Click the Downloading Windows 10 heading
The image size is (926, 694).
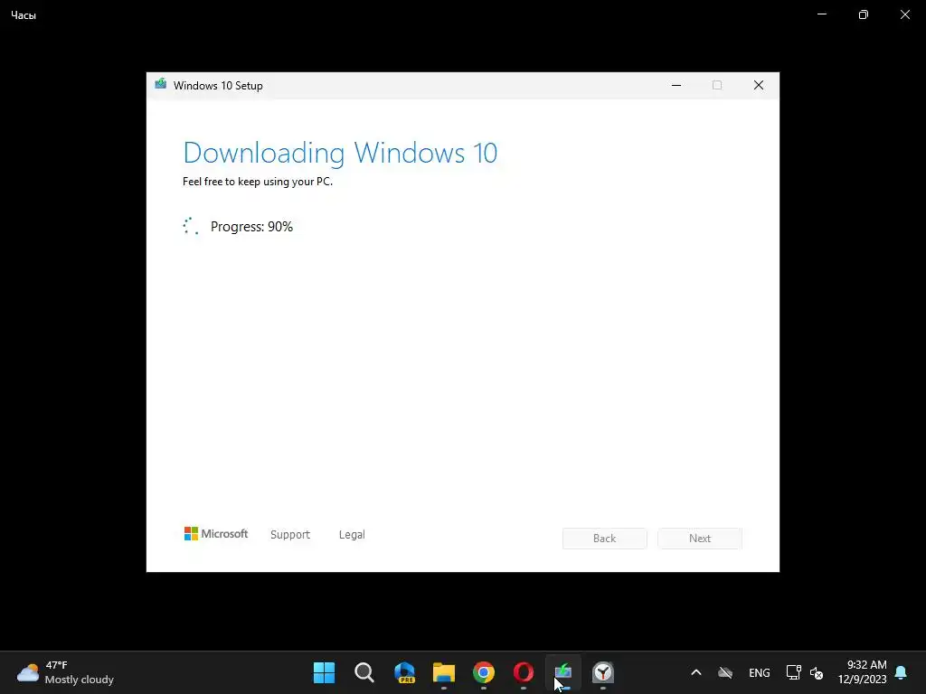[x=340, y=153]
